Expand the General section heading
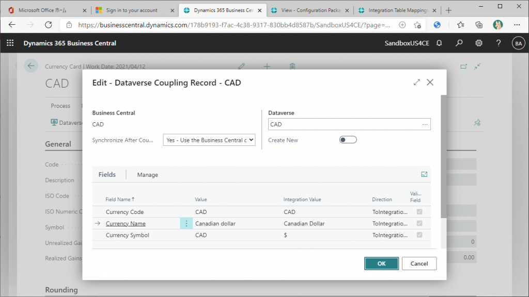Screen dimensions: 529x297 58,144
